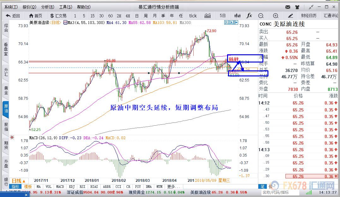340x197 pixels.
Task: Select the 2H period
Action: [119, 16]
